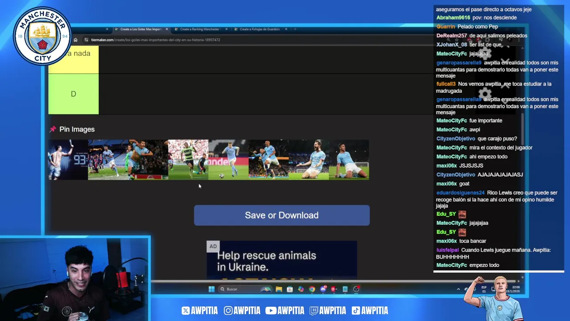Open a new browser tab with the plus button
The image size is (570, 321).
295,29
